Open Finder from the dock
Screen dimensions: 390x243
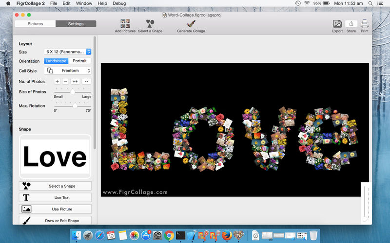tap(77, 236)
